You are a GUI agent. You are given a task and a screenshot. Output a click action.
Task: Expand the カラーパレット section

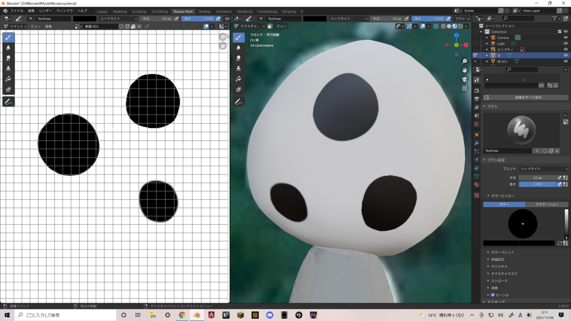(502, 252)
